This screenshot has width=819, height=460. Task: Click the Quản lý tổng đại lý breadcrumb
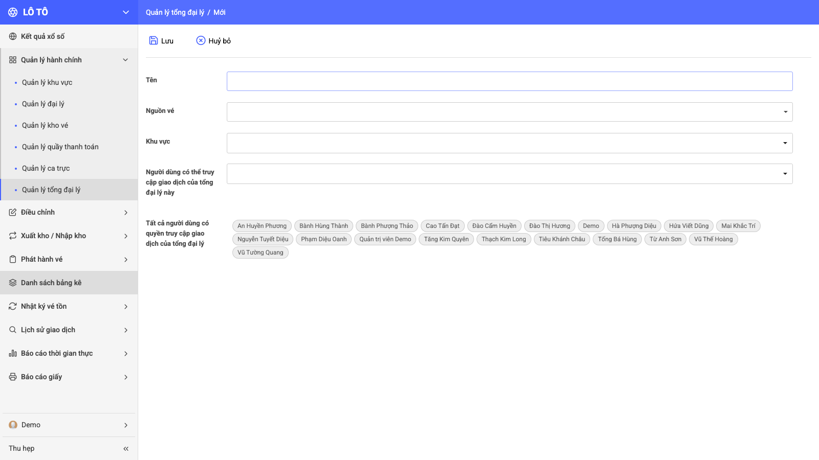pos(175,12)
